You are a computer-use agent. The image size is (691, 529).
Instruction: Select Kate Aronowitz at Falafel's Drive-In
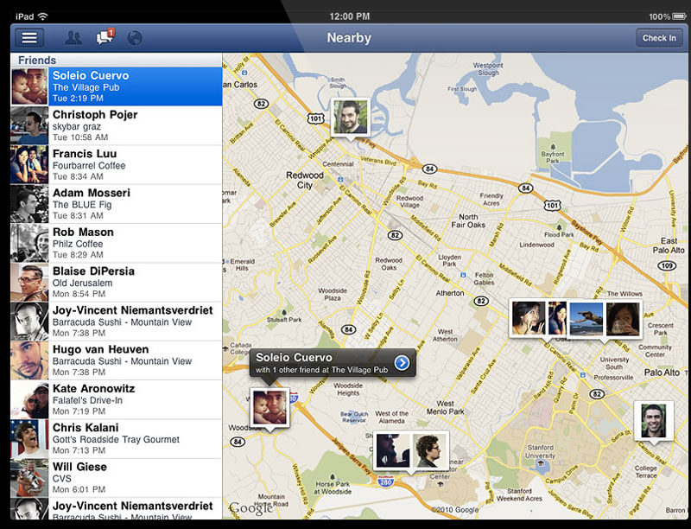[117, 400]
